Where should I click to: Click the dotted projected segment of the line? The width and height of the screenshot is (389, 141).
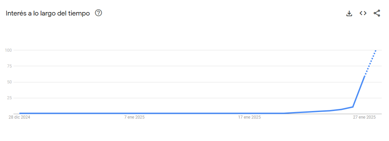(x=370, y=63)
